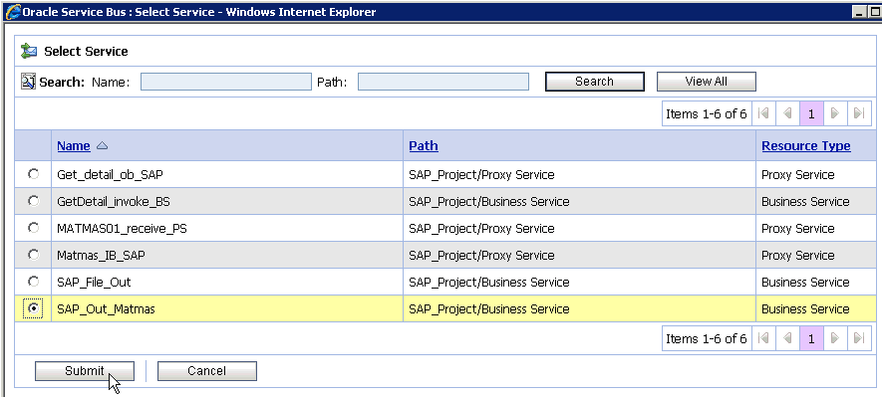Screen dimensions: 882x397
Task: Go to last page in top pager
Action: [x=859, y=113]
